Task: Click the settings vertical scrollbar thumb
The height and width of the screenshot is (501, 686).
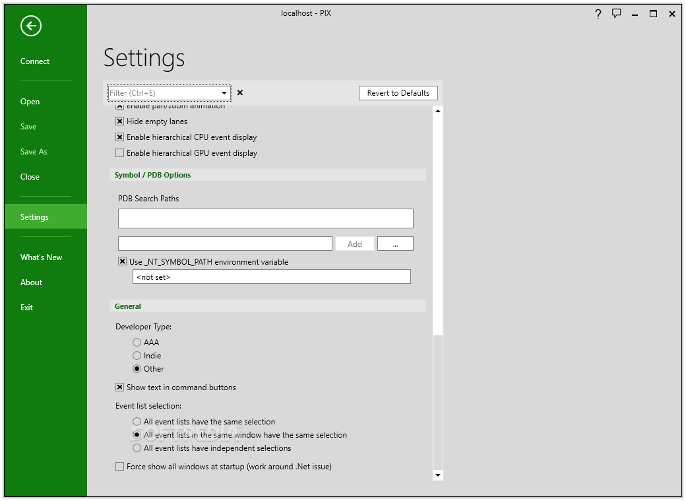Action: [x=437, y=403]
